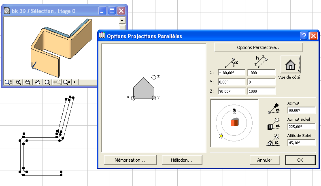Open Options Perspective settings
Image resolution: width=321 pixels, height=186 pixels.
[x=258, y=47]
